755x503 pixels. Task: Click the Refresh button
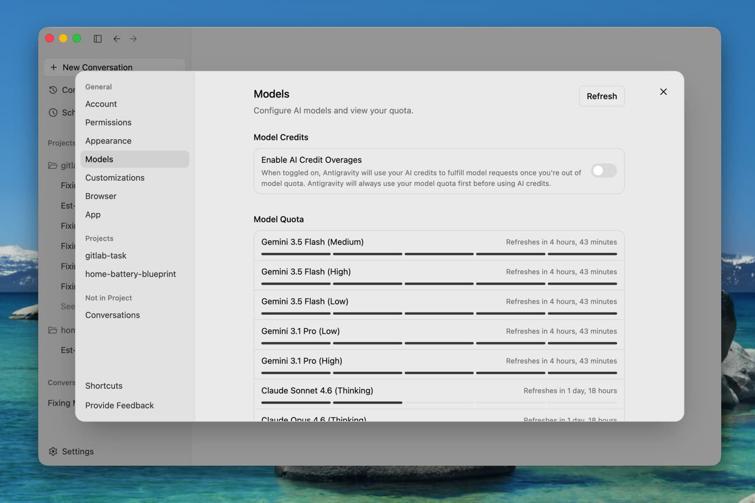[602, 96]
